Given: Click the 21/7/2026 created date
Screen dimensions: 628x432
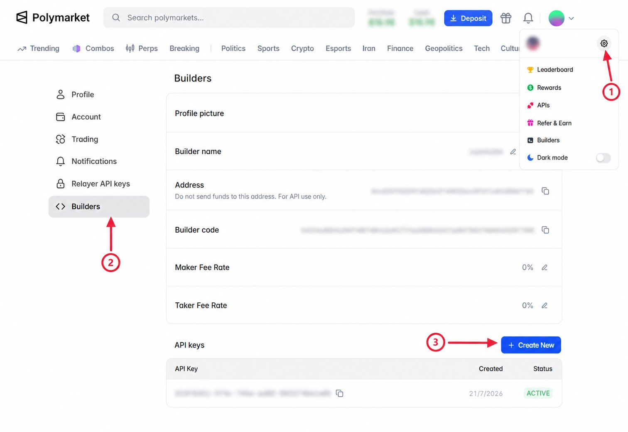Looking at the screenshot, I should tap(486, 394).
